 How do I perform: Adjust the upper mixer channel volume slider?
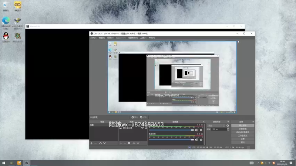pyautogui.click(x=171, y=130)
